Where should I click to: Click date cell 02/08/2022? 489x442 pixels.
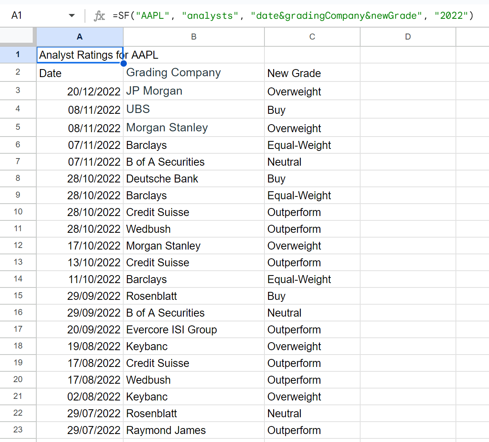coord(80,396)
